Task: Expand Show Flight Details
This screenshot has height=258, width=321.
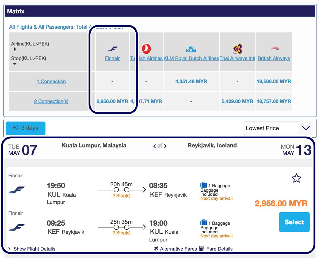Action: point(32,249)
